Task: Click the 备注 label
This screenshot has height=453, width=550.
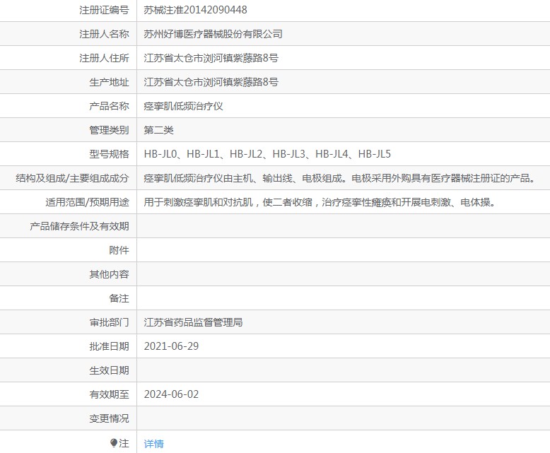Action: pyautogui.click(x=119, y=298)
